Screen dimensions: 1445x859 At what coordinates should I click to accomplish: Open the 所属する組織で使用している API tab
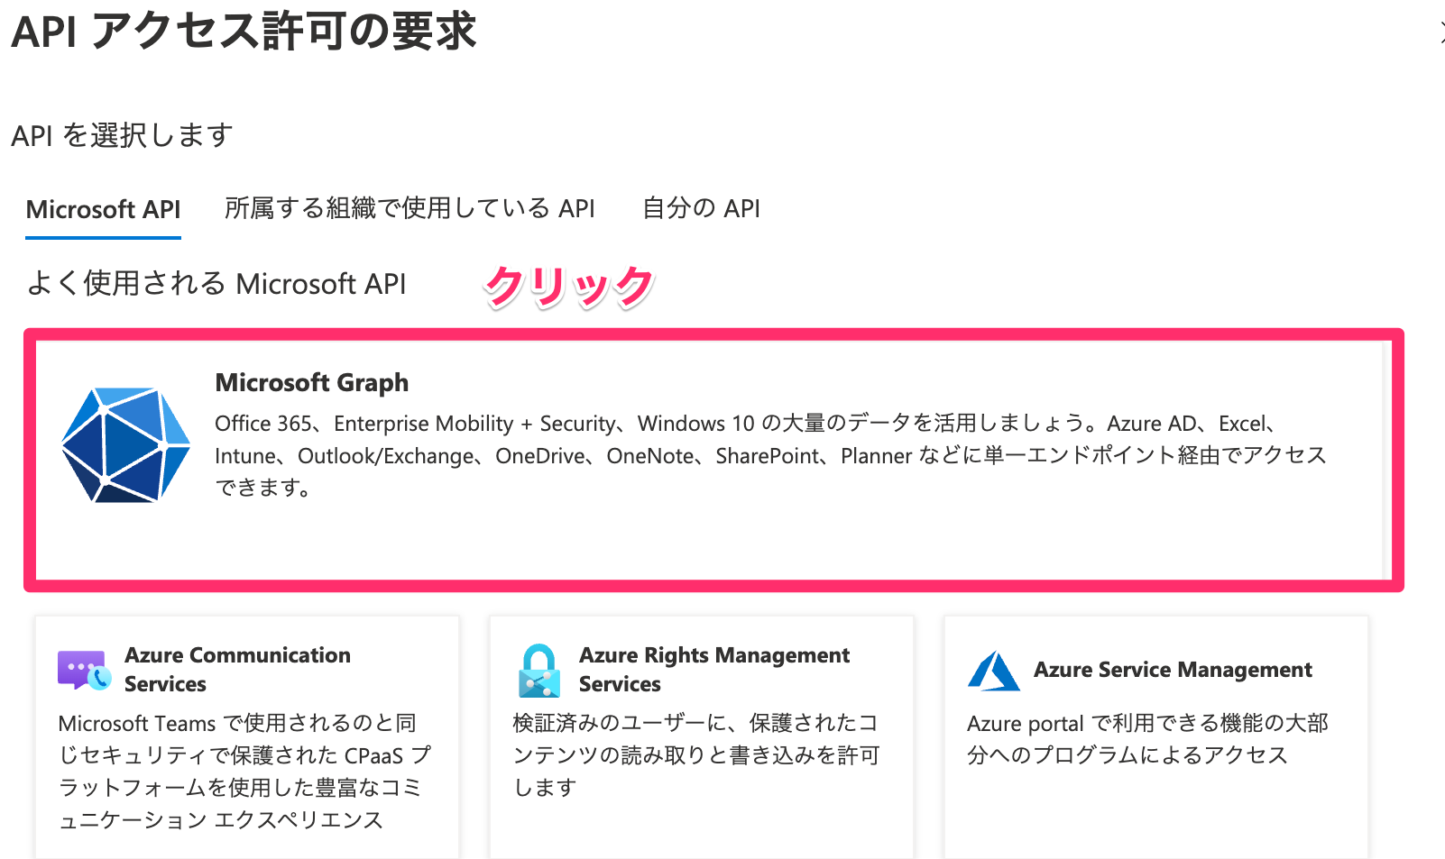(410, 209)
